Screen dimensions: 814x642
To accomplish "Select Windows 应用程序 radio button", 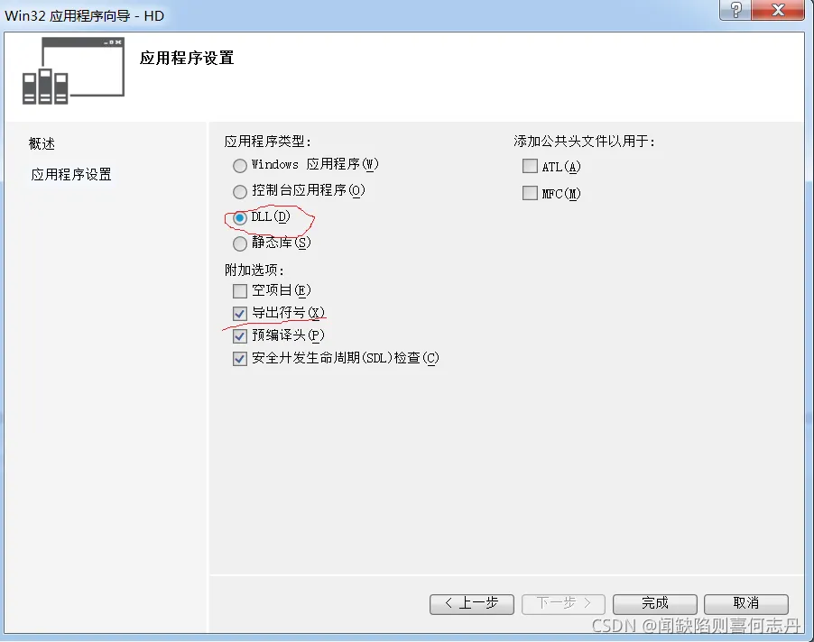I will tap(239, 166).
